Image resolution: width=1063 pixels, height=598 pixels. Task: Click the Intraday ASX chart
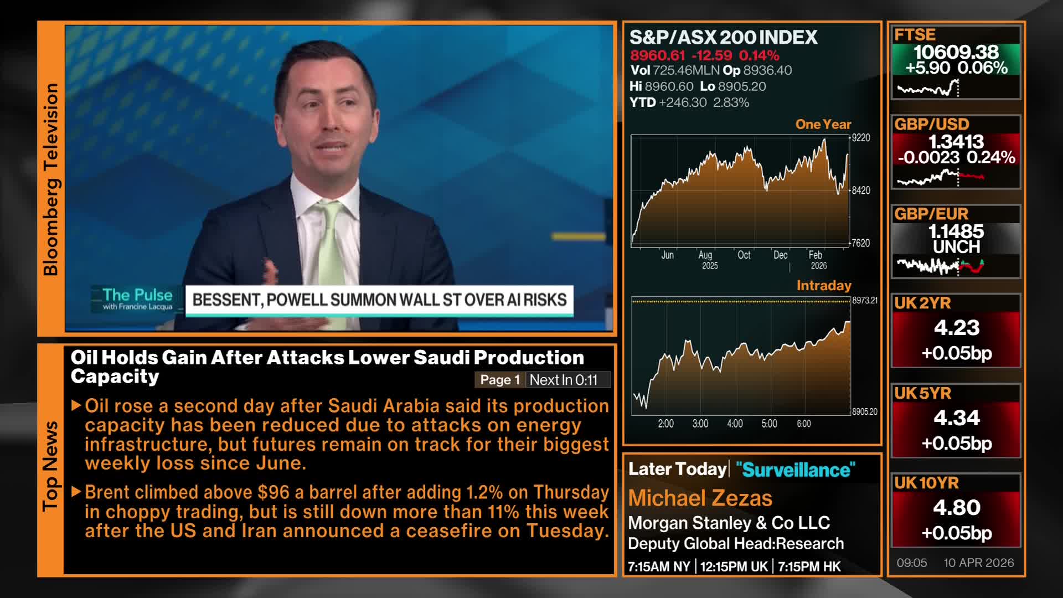[741, 356]
